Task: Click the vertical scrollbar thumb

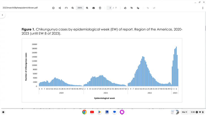Action: 205,28
